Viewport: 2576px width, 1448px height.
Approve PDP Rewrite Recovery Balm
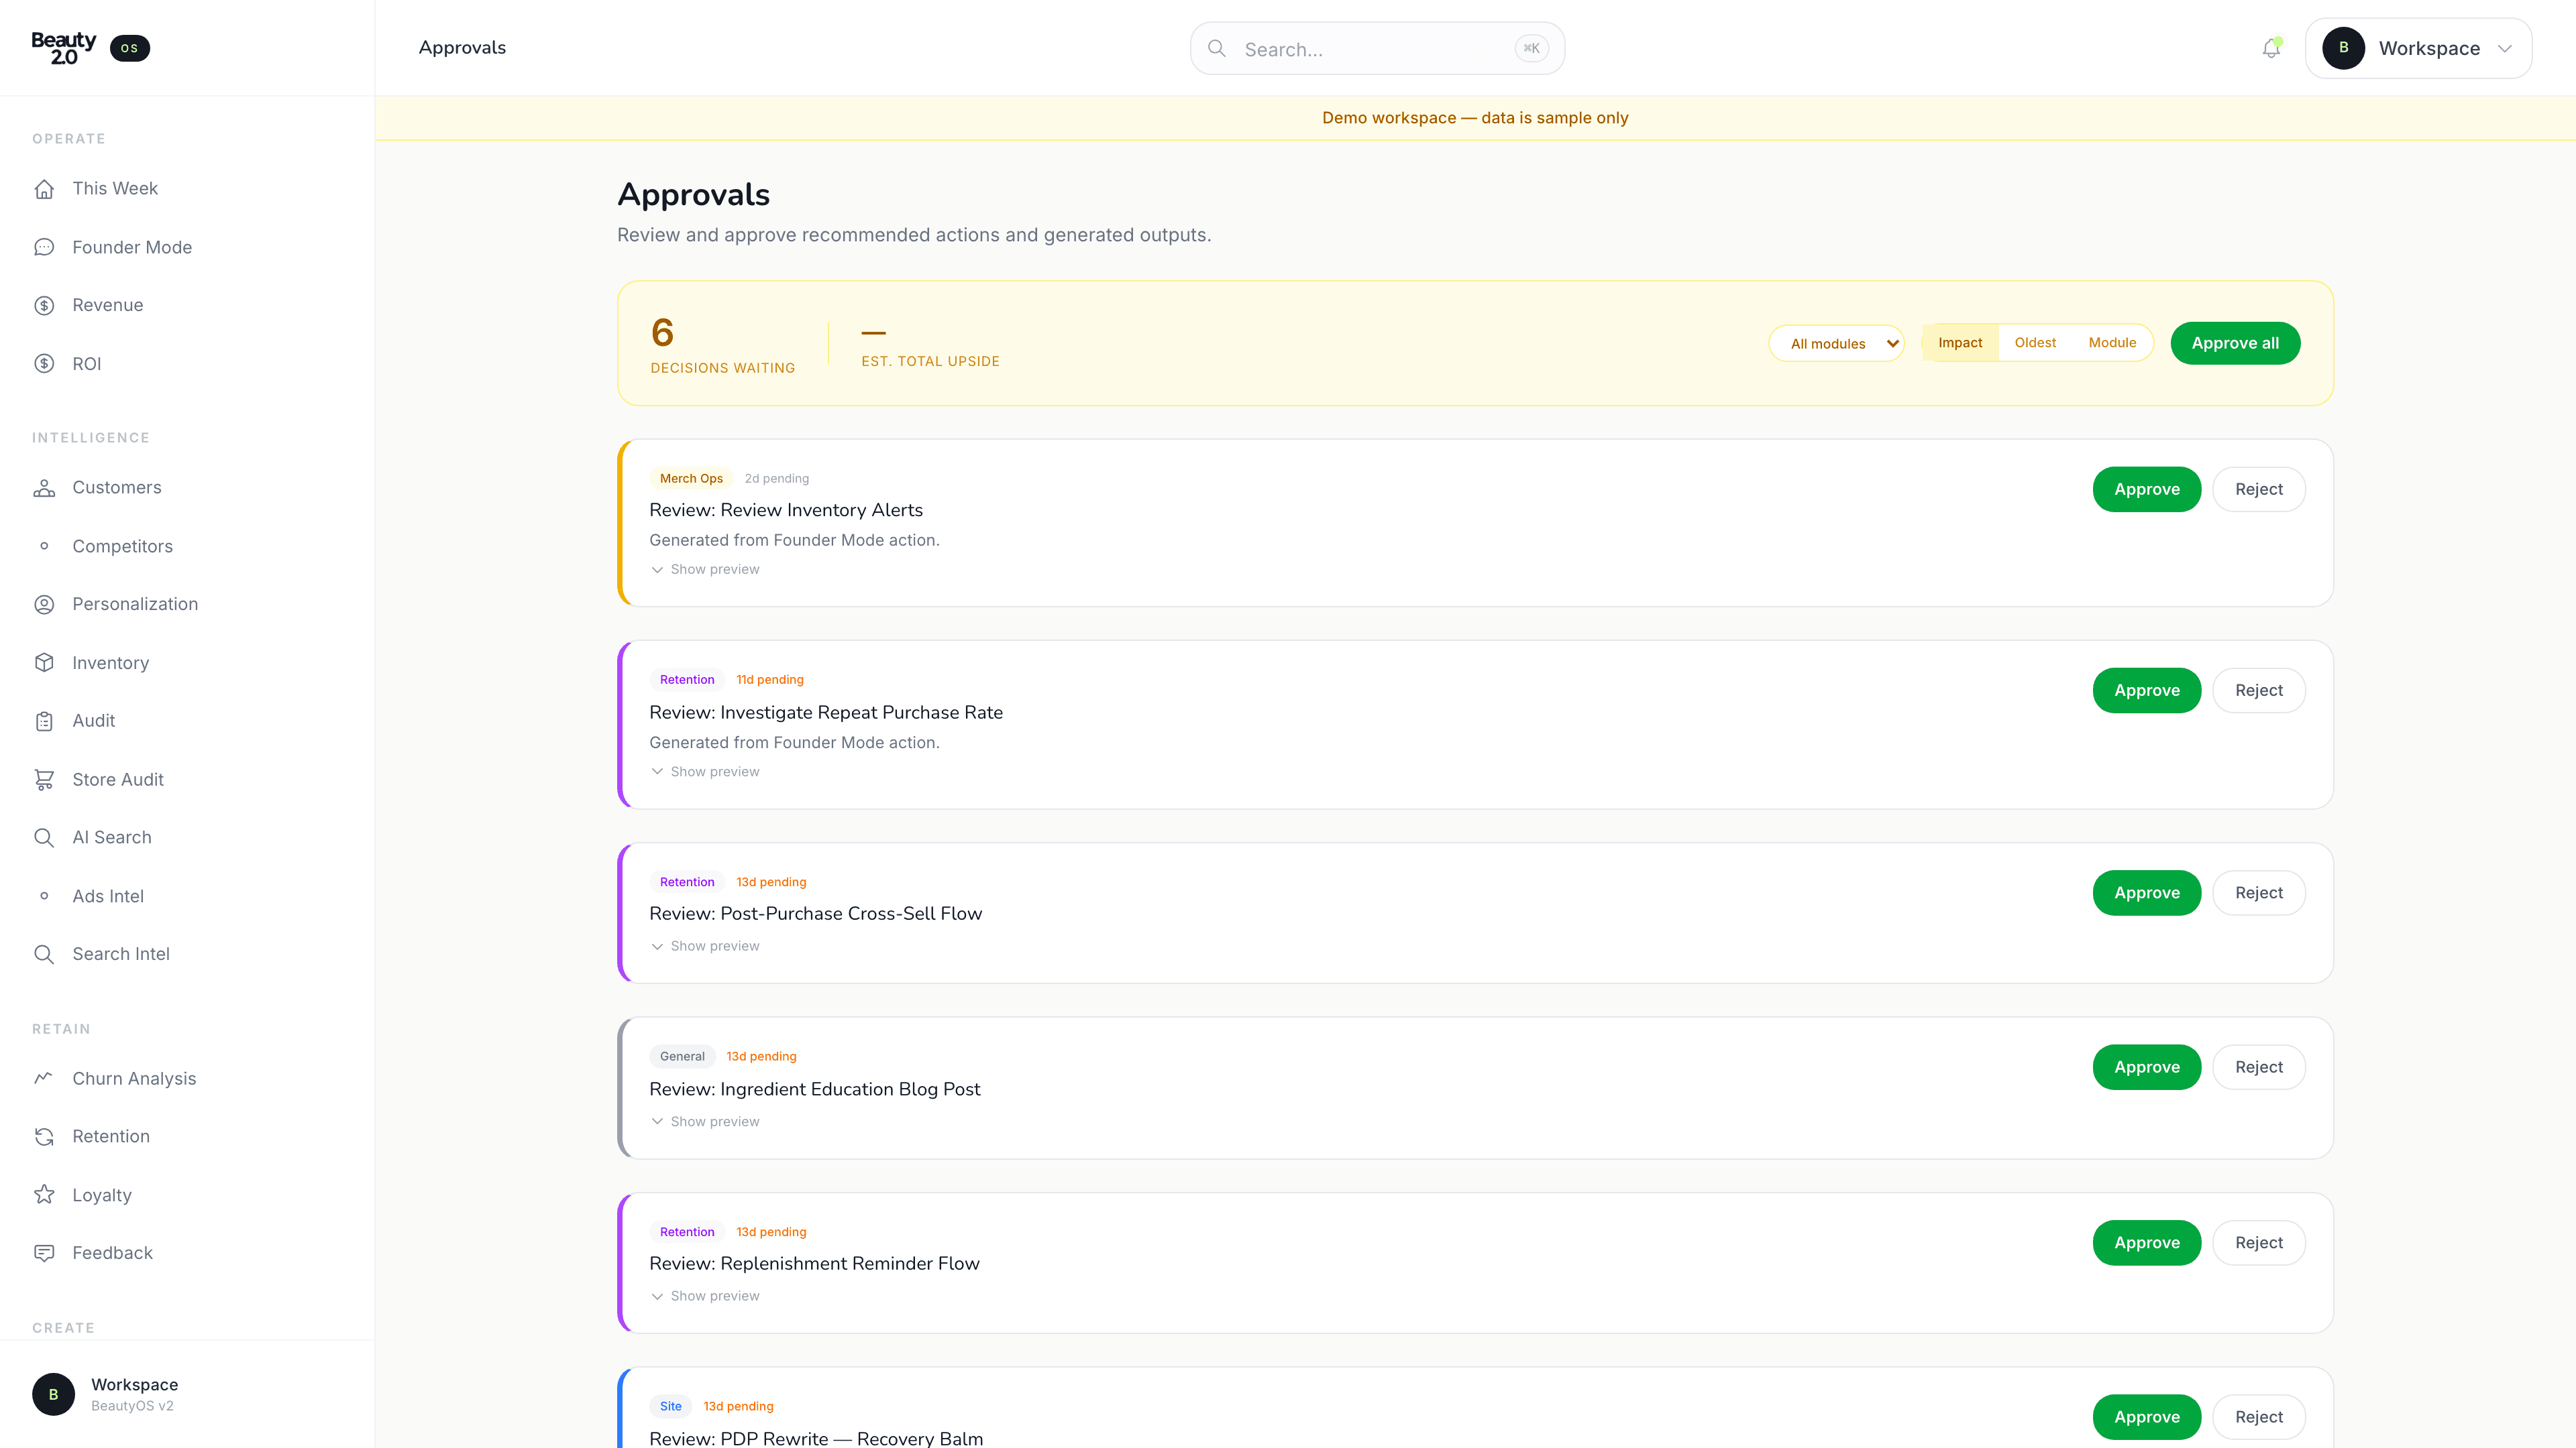[x=2146, y=1417]
